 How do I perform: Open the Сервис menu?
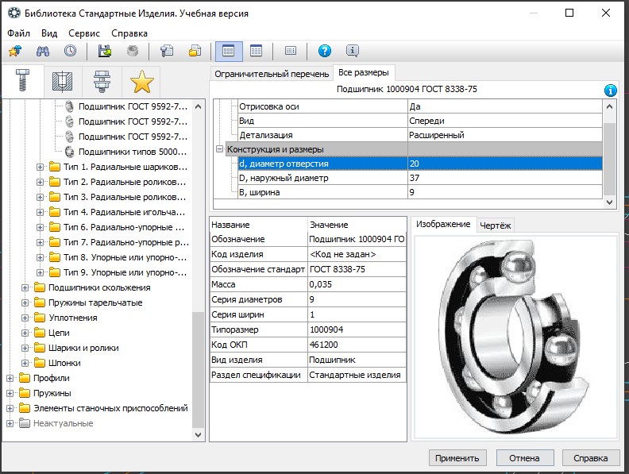point(84,33)
